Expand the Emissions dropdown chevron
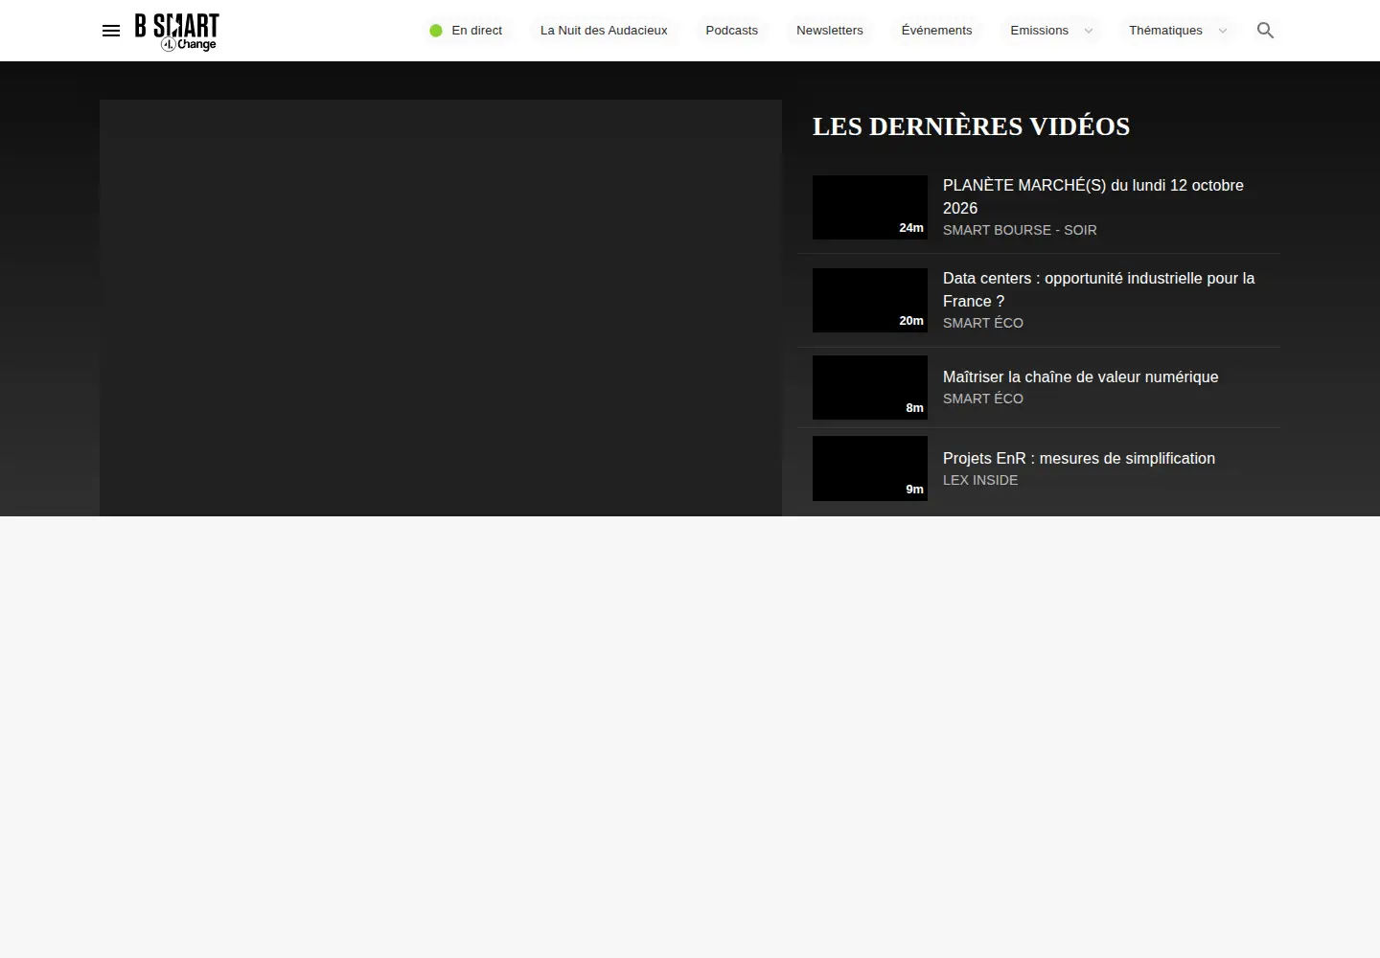1380x958 pixels. (x=1089, y=31)
